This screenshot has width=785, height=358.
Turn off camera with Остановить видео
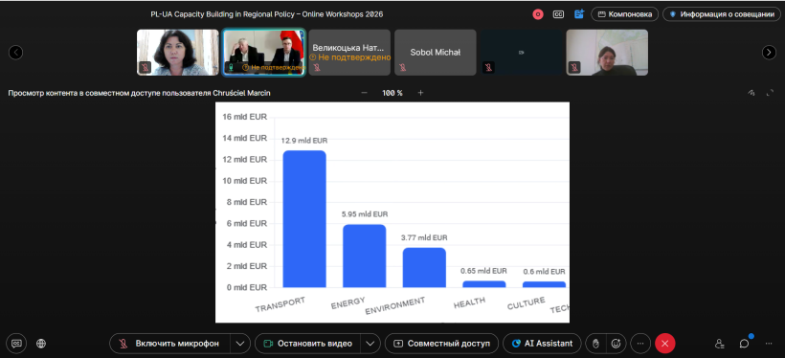point(308,344)
